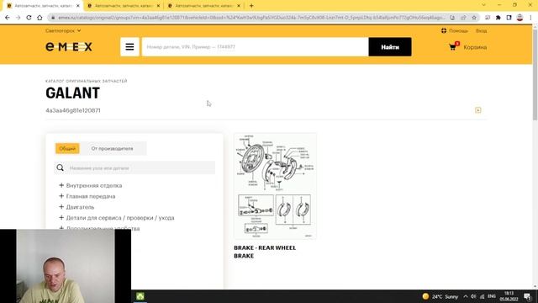Image resolution: width=538 pixels, height=303 pixels.
Task: Click the browser home icon
Action: (x=40, y=18)
